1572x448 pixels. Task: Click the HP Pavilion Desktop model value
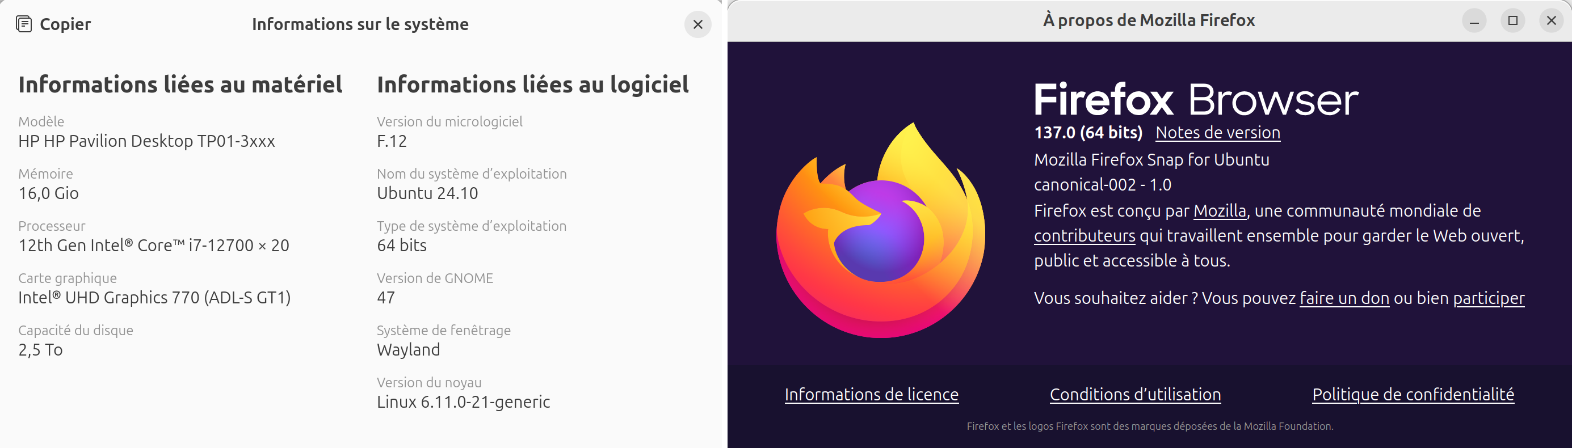(x=146, y=141)
